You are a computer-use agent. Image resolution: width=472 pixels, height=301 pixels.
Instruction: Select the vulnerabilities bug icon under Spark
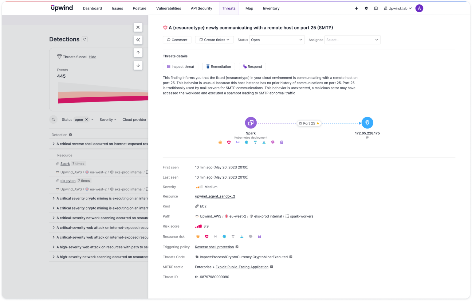220,142
